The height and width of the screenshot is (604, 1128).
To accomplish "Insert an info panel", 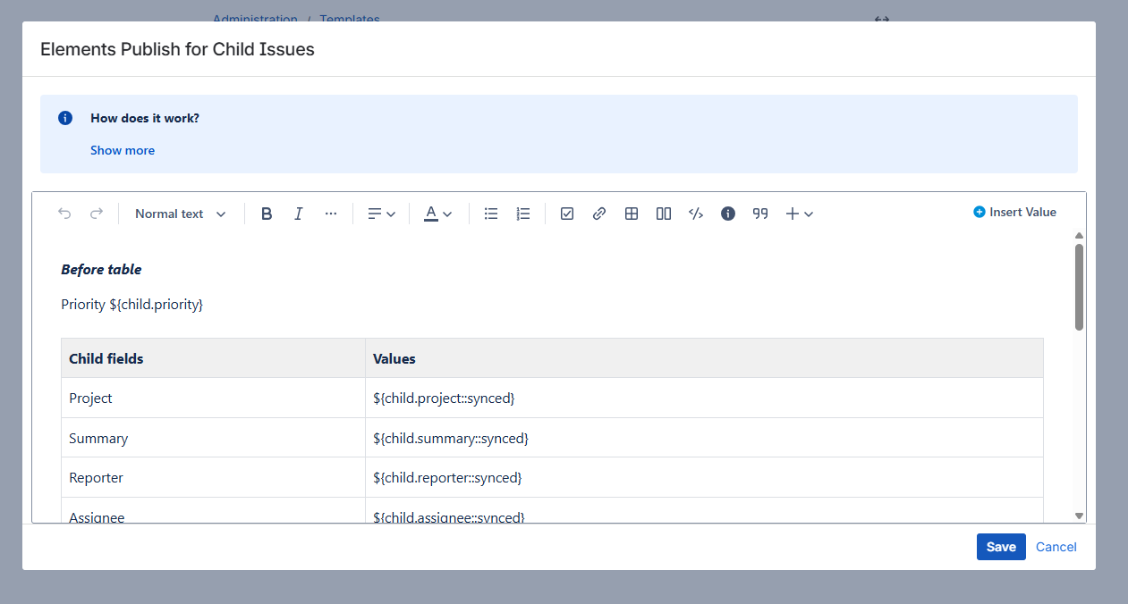I will [x=728, y=214].
